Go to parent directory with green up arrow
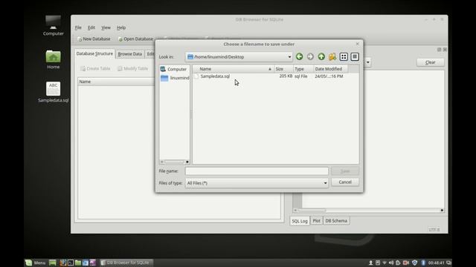476x267 pixels. (x=321, y=56)
